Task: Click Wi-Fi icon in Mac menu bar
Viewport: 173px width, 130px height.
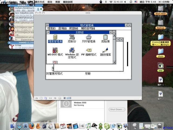Action: [x=111, y=2]
